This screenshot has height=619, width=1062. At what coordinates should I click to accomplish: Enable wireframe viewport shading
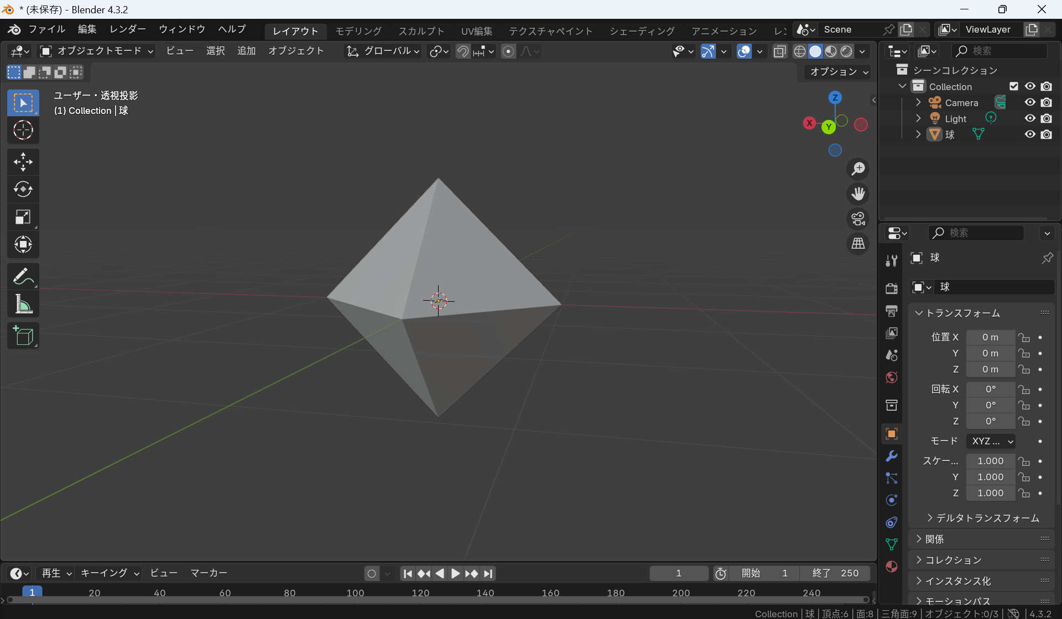pos(799,51)
